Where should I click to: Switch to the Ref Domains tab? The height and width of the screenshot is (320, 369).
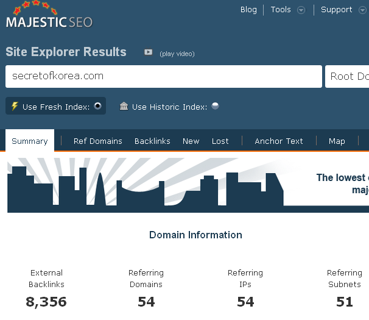[97, 141]
